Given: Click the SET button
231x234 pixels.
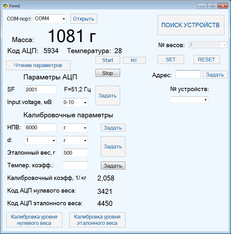Looking at the screenshot, I should (171, 59).
